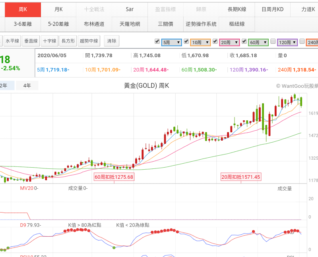Select the 布林通道 indicator tab
This screenshot has height=257, width=318.
point(94,24)
